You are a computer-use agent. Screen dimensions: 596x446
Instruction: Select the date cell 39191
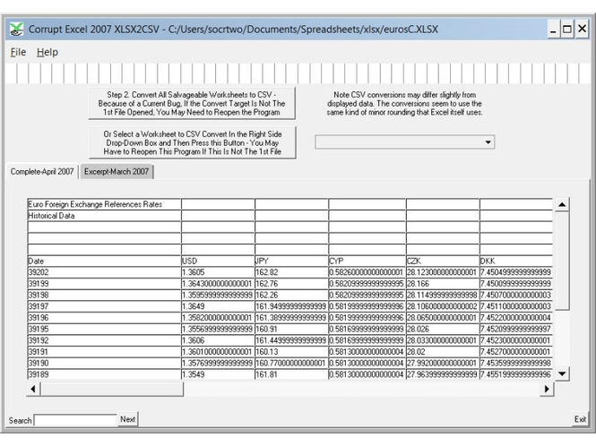[x=104, y=352]
